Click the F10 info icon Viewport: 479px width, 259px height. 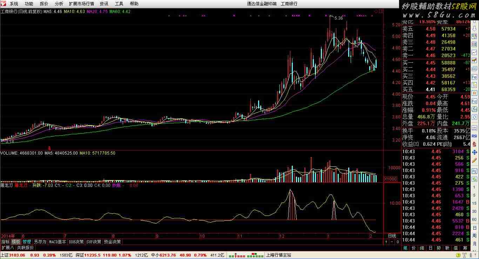(x=474, y=77)
